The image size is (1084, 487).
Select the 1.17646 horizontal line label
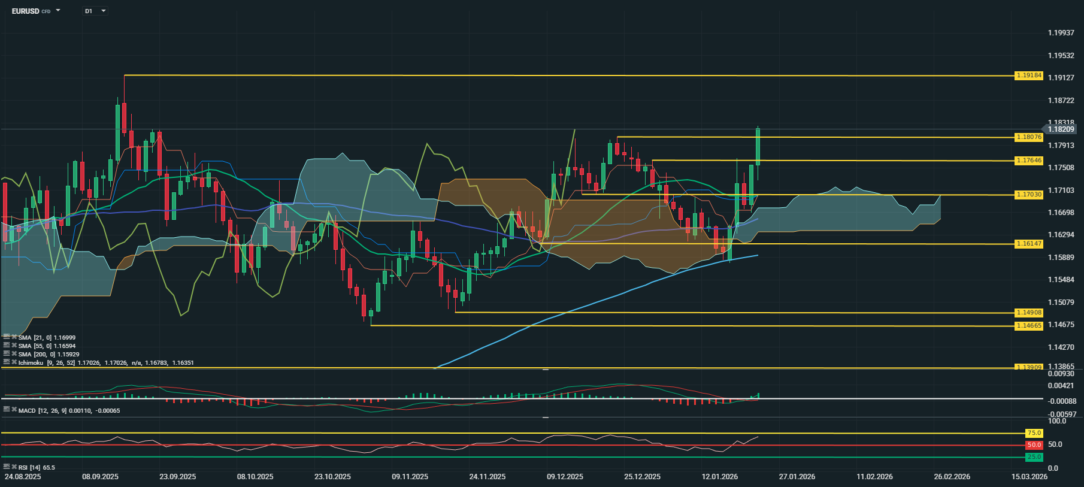click(x=1029, y=161)
